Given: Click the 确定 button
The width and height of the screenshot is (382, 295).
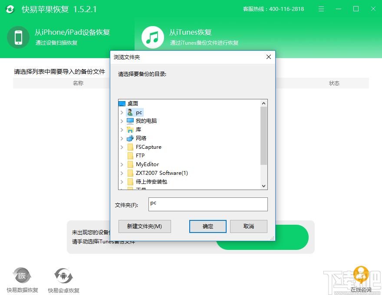Looking at the screenshot, I should (208, 226).
